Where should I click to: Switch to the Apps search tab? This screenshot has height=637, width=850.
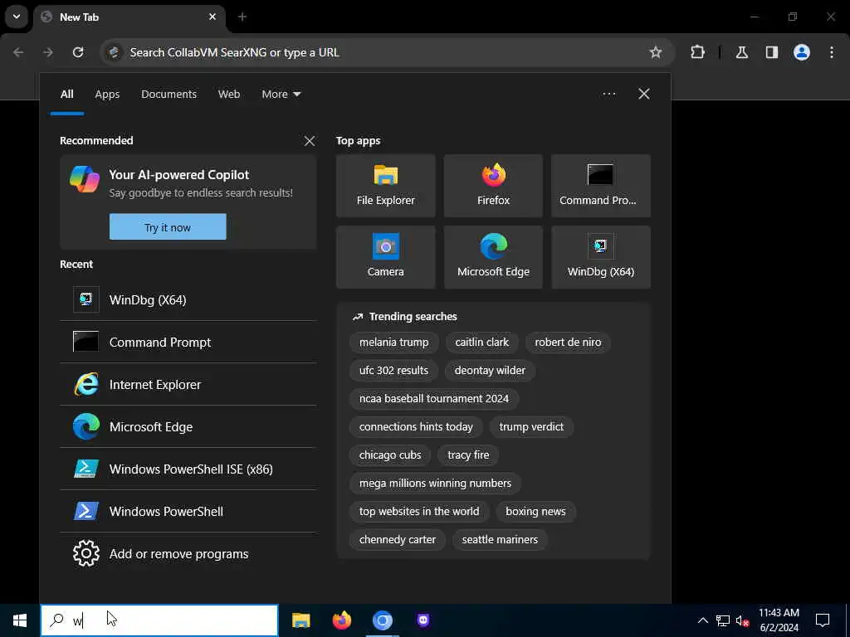(107, 95)
